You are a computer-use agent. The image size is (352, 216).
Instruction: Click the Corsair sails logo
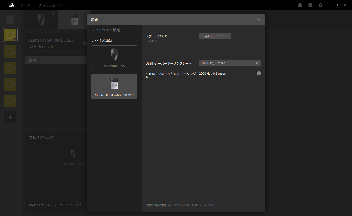coord(11,5)
